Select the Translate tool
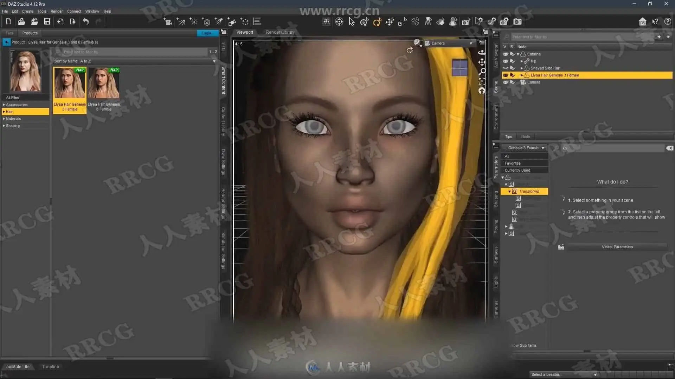The image size is (675, 379). [x=390, y=22]
